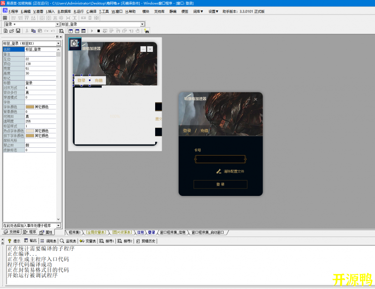This screenshot has width=375, height=289.
Task: Click the 透明度 value 255 cell
Action: click(40, 121)
